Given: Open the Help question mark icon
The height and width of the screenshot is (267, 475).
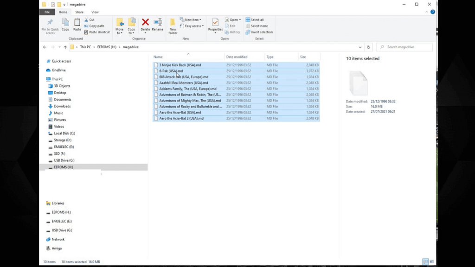Looking at the screenshot, I should coord(433,12).
